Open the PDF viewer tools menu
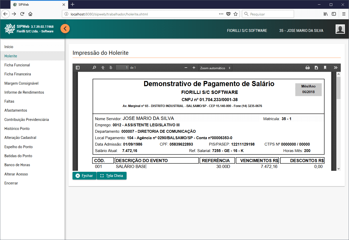 coord(336,68)
